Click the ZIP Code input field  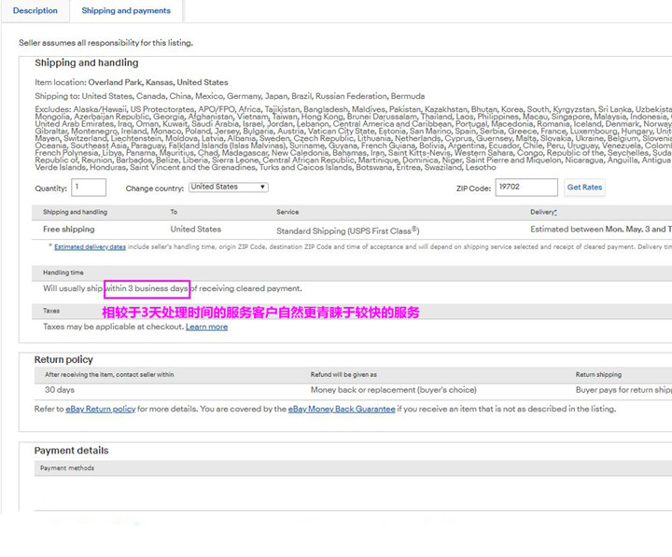526,188
